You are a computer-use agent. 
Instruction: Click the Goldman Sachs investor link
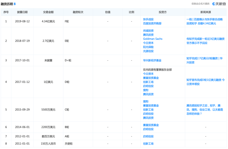pyautogui.click(x=152, y=39)
